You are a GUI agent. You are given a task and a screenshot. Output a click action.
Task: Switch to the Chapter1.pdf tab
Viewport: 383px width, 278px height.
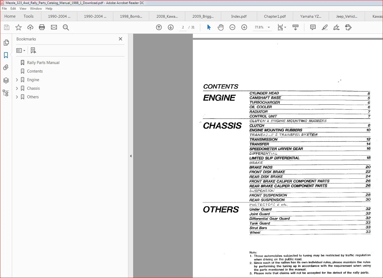[275, 16]
